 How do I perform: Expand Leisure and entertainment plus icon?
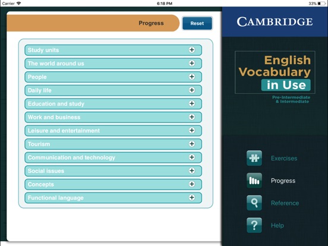192,130
